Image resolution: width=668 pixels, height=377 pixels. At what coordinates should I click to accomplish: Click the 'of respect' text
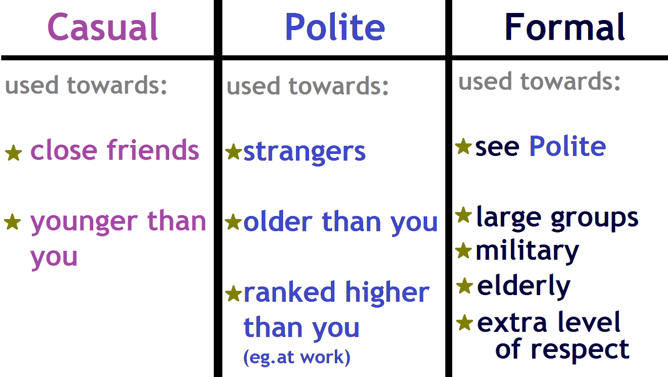(562, 349)
